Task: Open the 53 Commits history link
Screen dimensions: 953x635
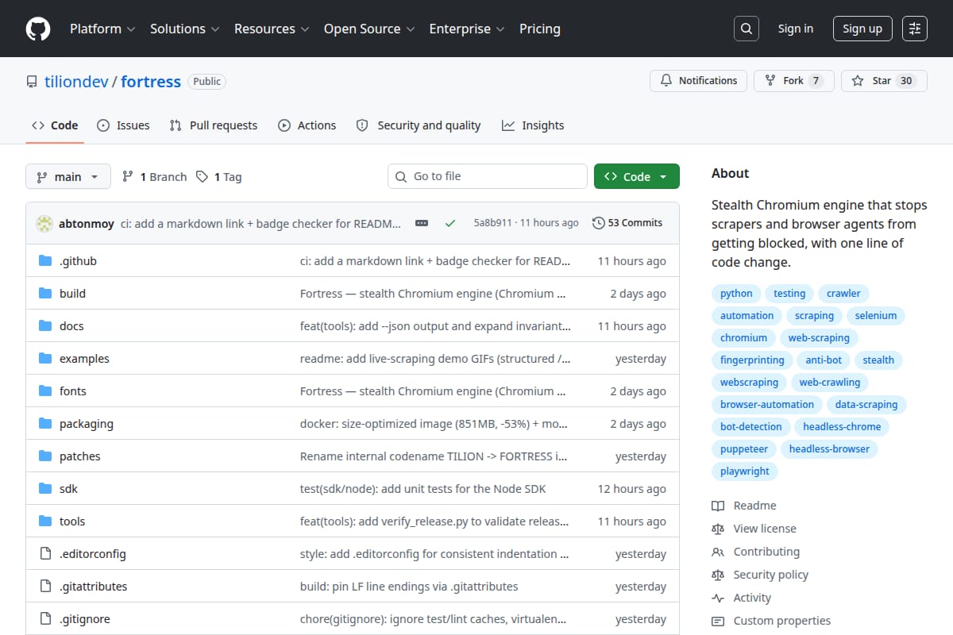Action: [x=627, y=223]
